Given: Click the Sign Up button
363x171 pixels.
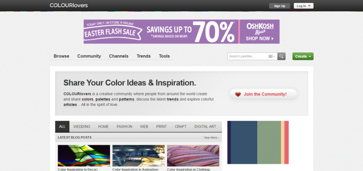Looking at the screenshot, I should coord(280,6).
